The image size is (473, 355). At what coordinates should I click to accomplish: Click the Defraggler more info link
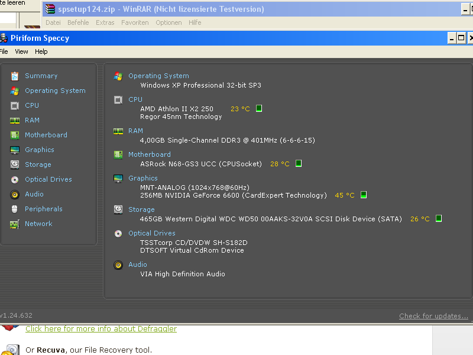101,329
